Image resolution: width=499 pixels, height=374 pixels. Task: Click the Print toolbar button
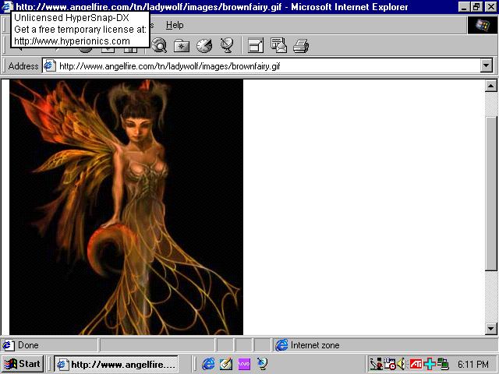pos(301,45)
